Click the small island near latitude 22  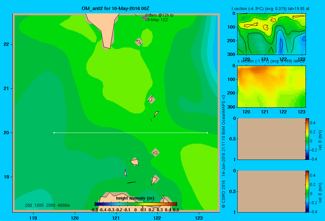click(139, 42)
